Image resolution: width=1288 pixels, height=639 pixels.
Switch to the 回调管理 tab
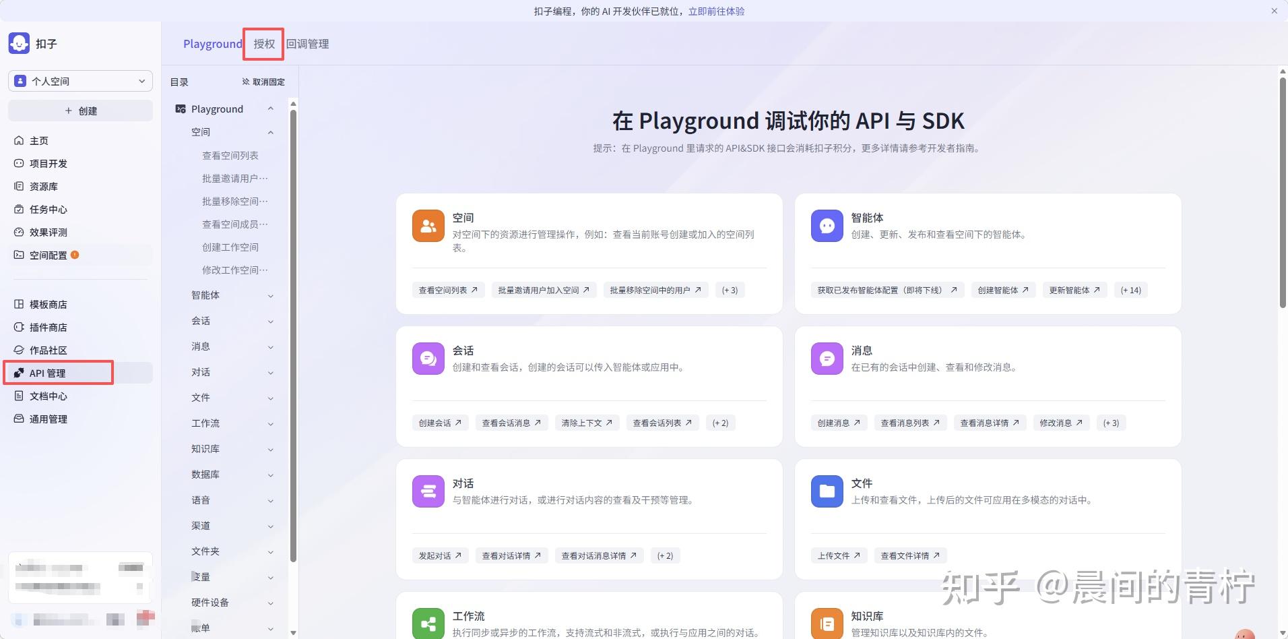coord(308,44)
